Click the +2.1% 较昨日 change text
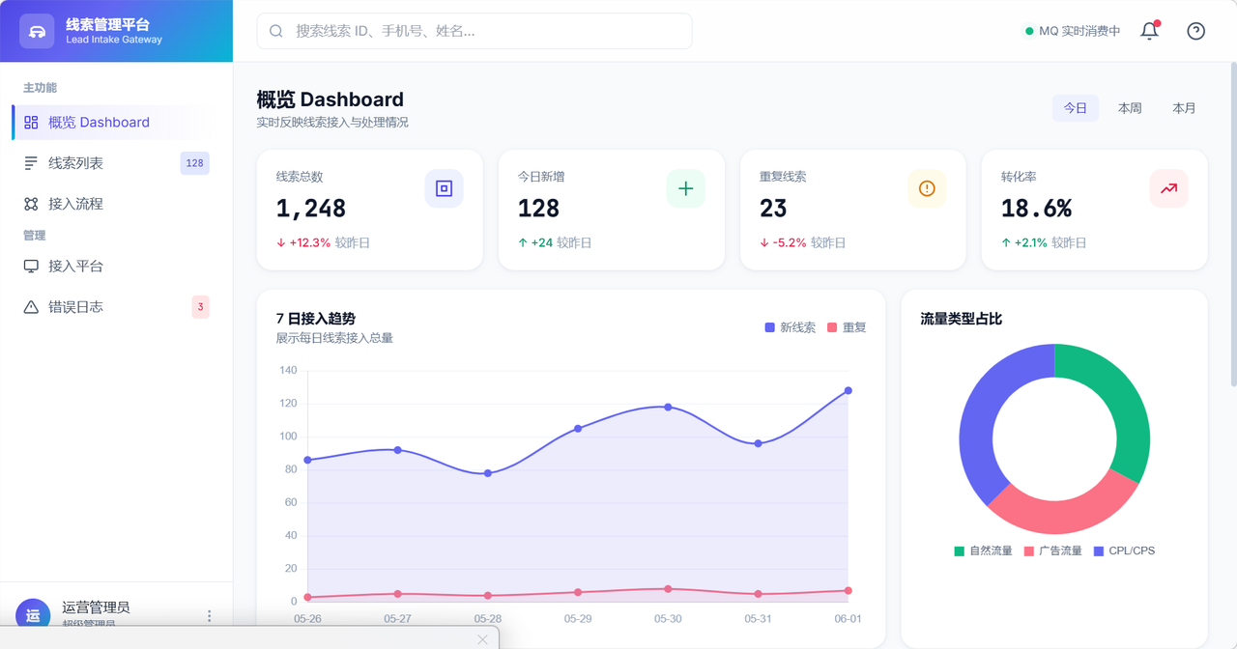Image resolution: width=1237 pixels, height=649 pixels. tap(1044, 243)
